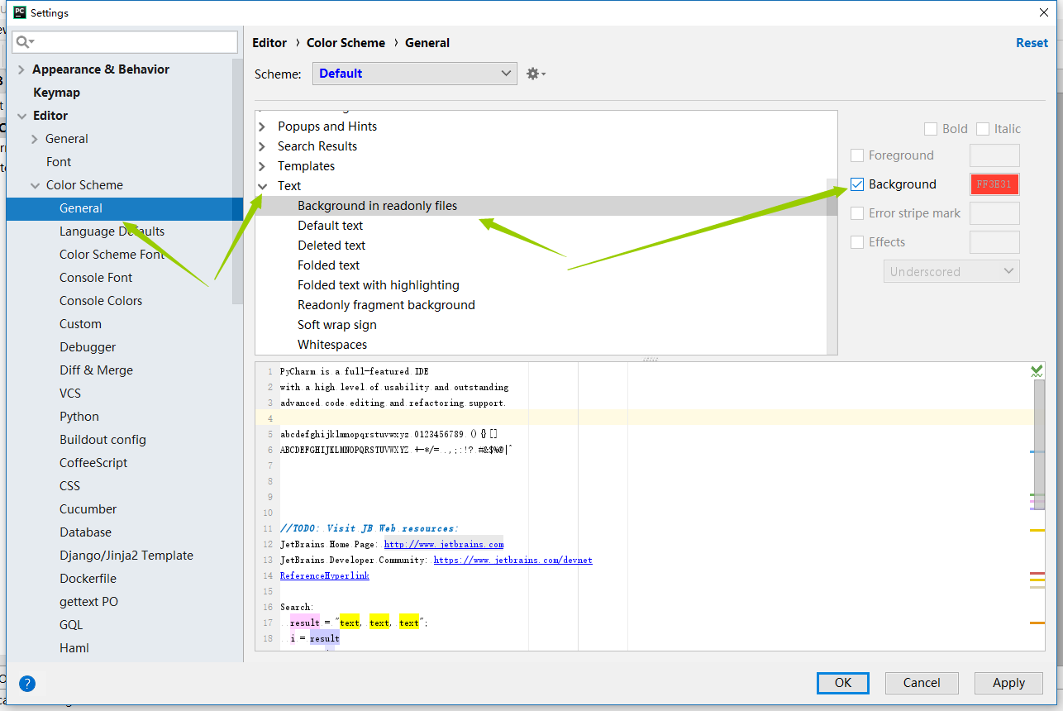Collapse the Color Scheme arrow in the sidebar
1063x711 pixels.
pos(35,185)
